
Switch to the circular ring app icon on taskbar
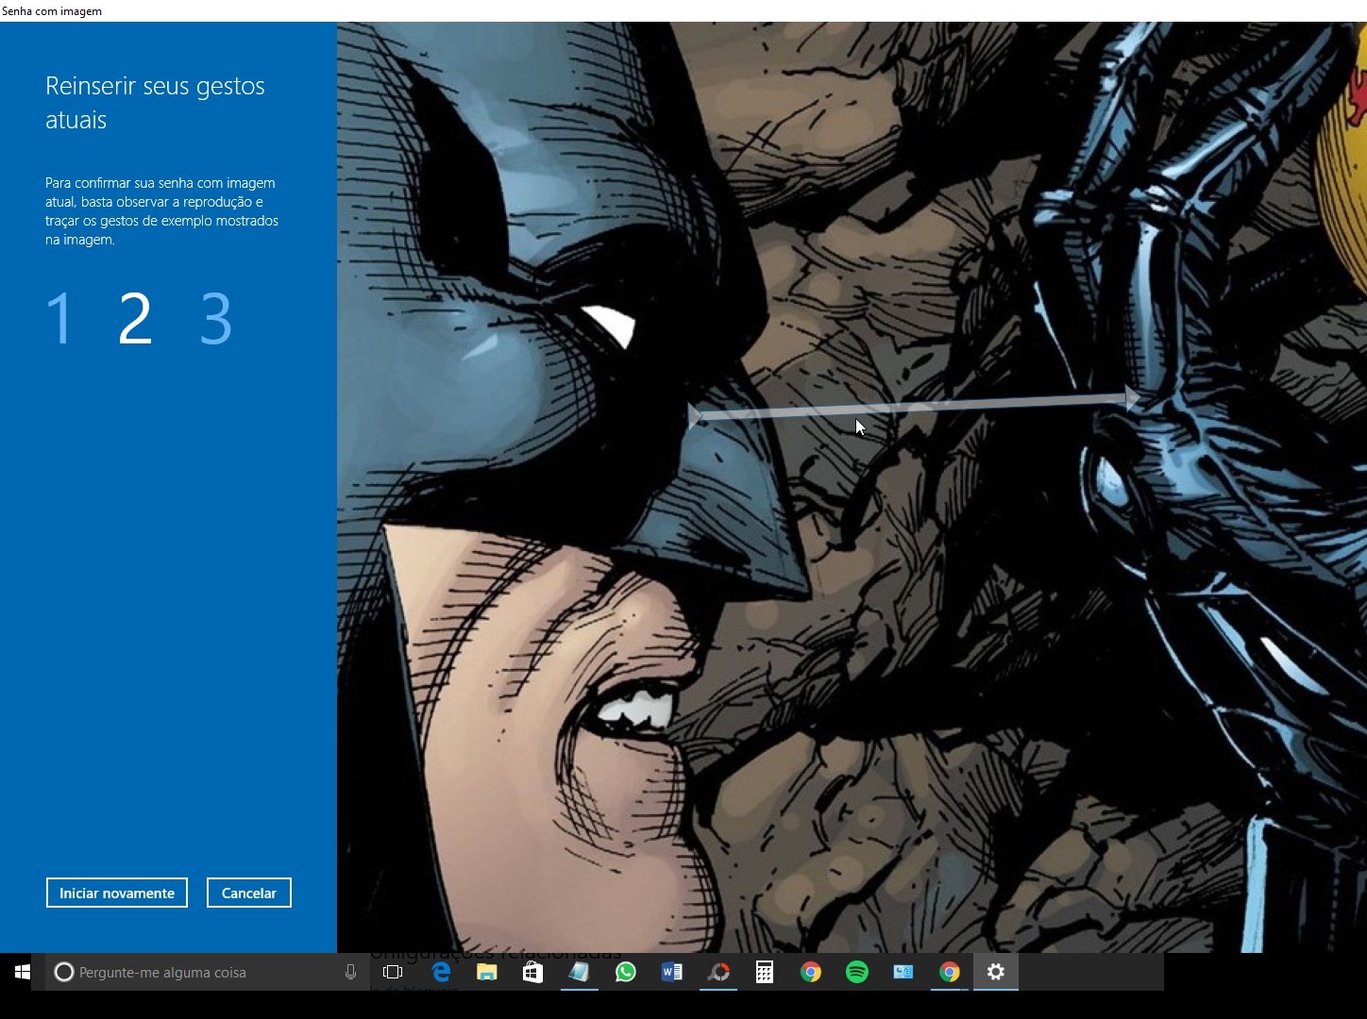click(x=718, y=972)
